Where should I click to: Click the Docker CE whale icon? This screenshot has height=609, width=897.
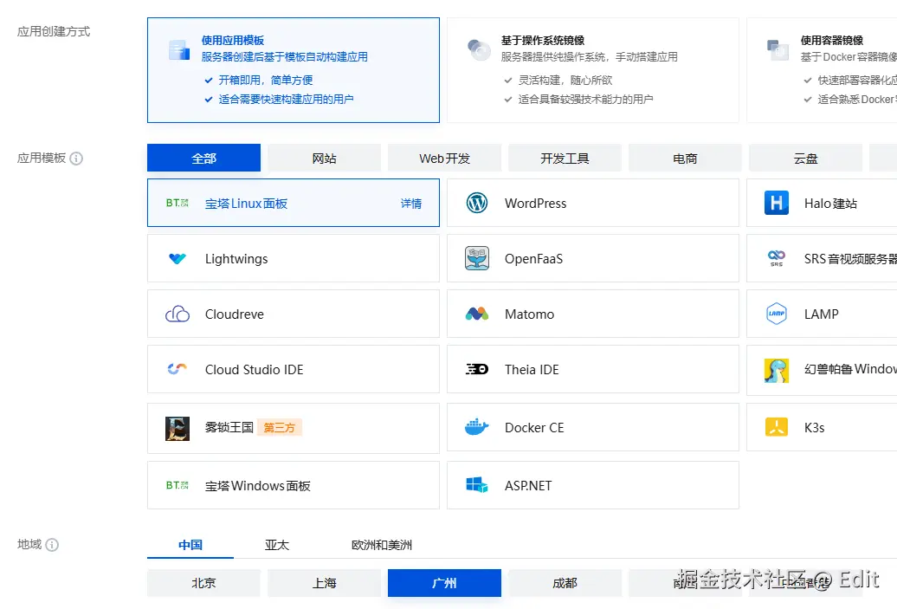(x=477, y=428)
